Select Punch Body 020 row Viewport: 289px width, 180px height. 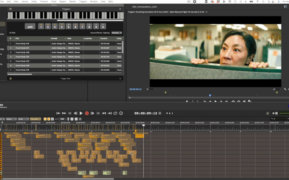(x=64, y=61)
